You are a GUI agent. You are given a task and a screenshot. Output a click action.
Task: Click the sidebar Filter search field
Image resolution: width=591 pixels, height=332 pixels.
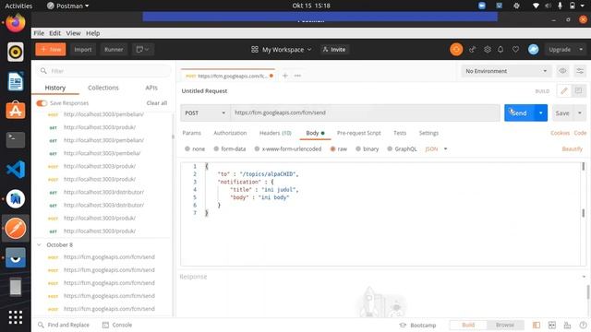pos(103,71)
